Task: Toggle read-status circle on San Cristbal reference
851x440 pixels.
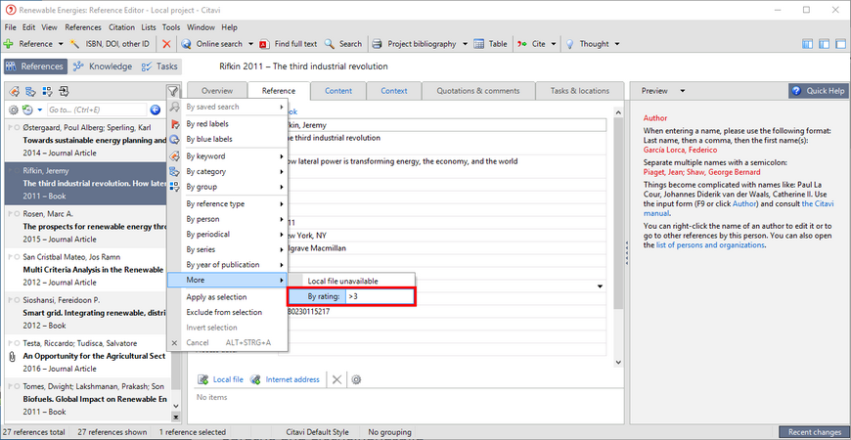Action: pyautogui.click(x=18, y=257)
